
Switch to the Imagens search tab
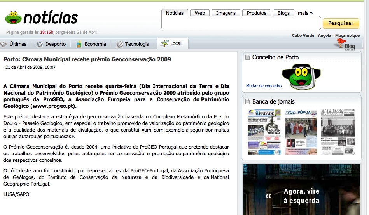point(226,13)
